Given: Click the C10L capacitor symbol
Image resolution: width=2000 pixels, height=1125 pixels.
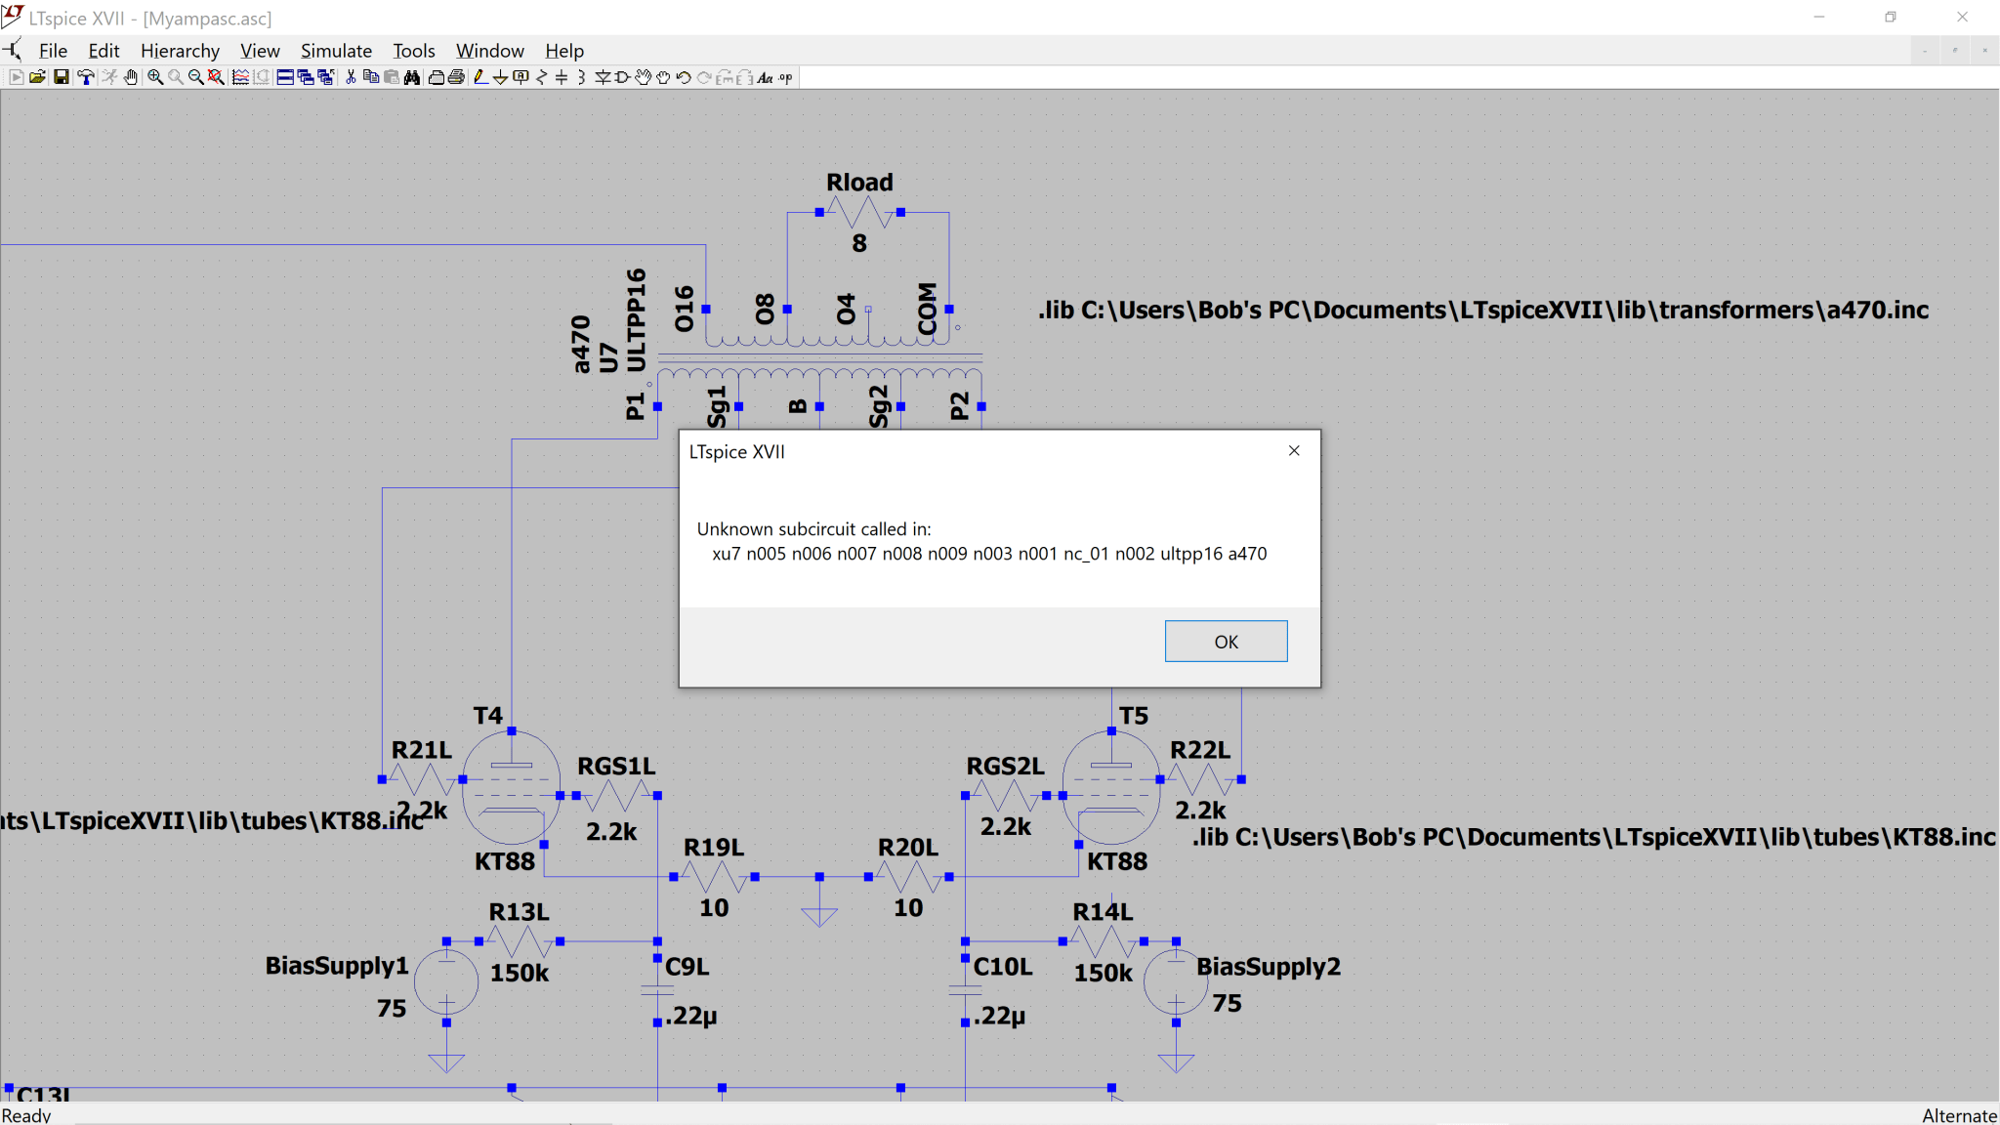Looking at the screenshot, I should pyautogui.click(x=965, y=990).
